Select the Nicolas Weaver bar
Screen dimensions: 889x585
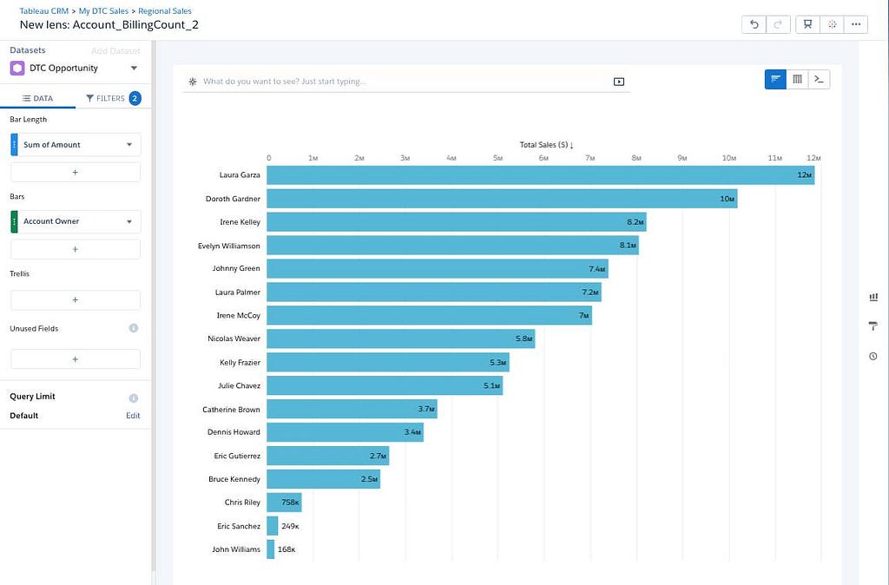[x=401, y=339]
